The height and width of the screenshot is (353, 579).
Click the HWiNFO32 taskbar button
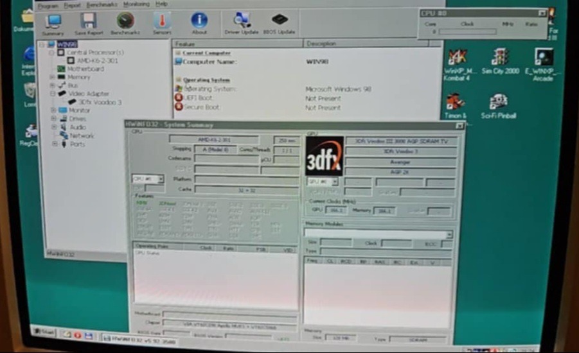[139, 339]
